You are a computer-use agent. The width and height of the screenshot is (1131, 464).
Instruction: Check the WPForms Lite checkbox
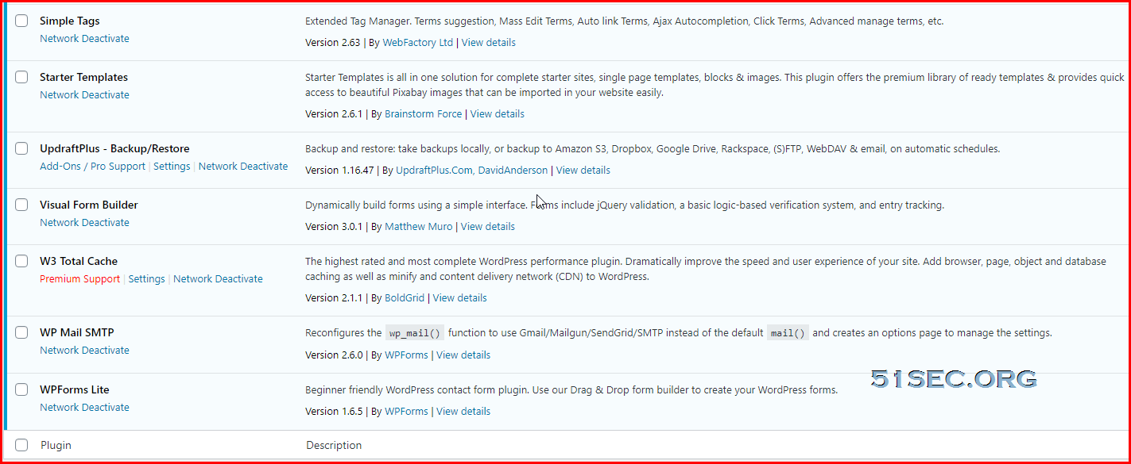[21, 389]
